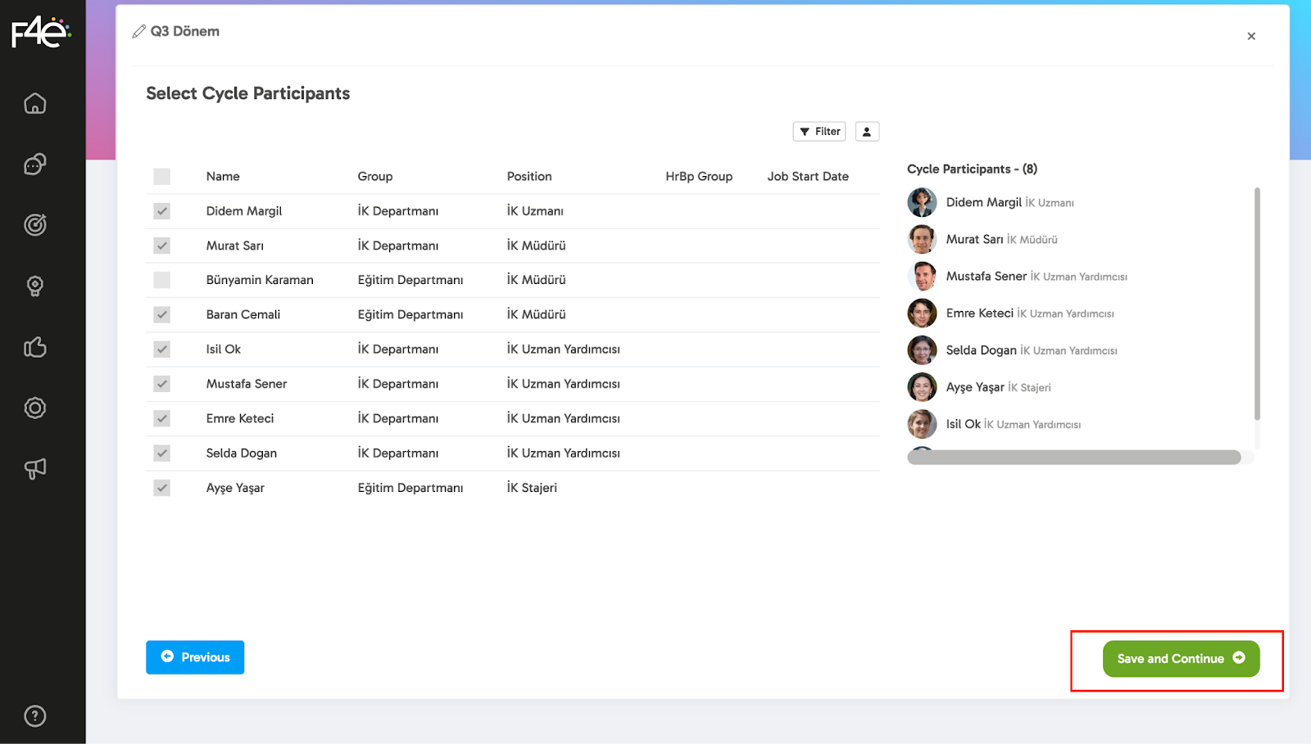1311x744 pixels.
Task: Sort by the Name column header
Action: [223, 177]
